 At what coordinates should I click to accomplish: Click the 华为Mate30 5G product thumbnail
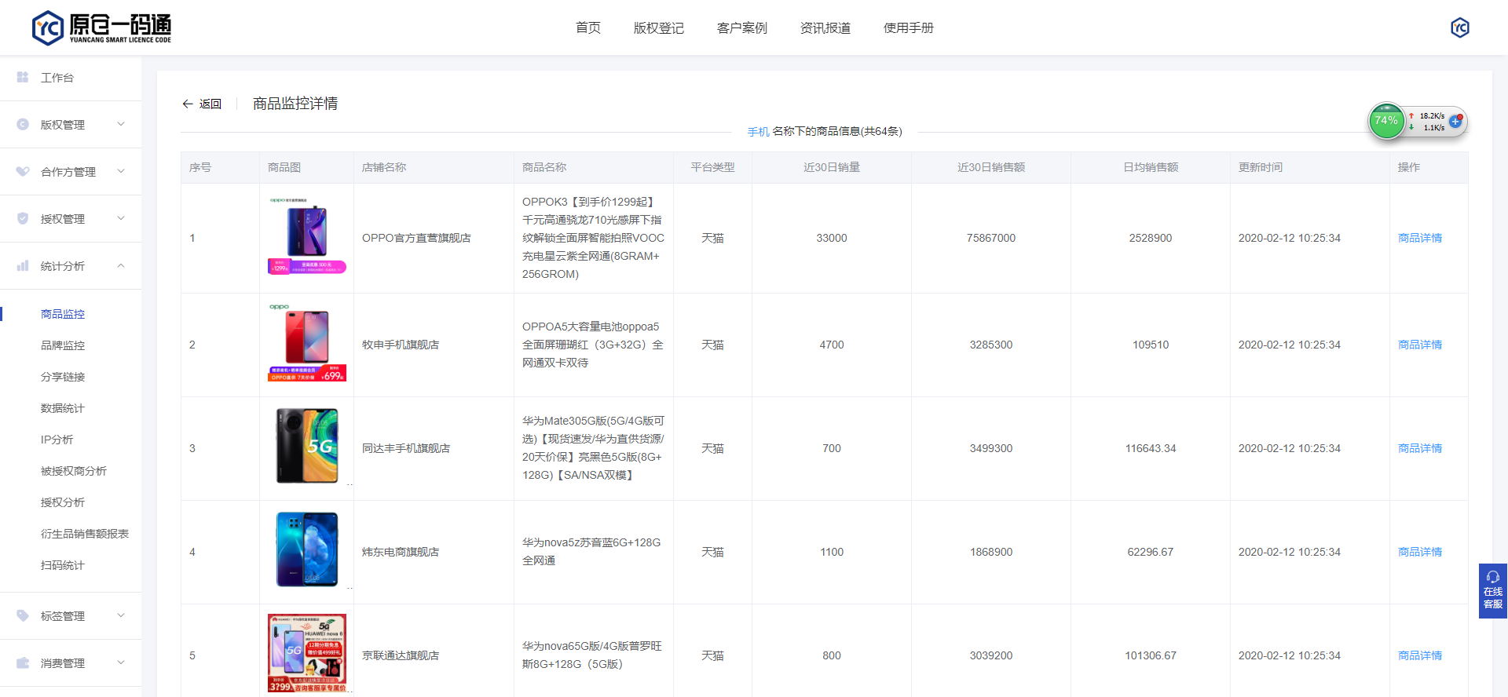[x=307, y=446]
